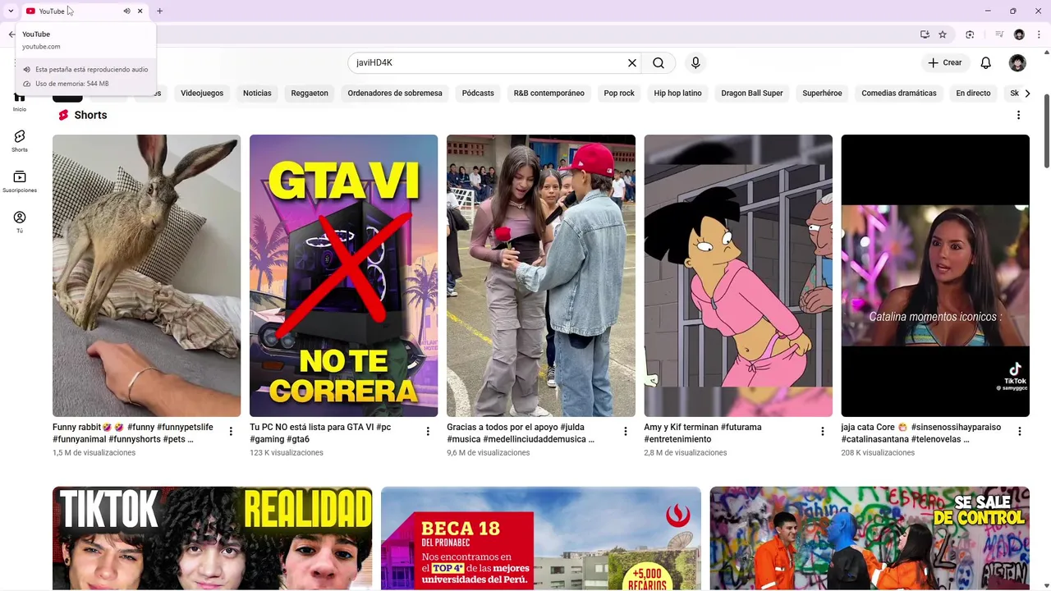Screen dimensions: 1051x591
Task: Open options menu for GTA VI short
Action: (428, 432)
